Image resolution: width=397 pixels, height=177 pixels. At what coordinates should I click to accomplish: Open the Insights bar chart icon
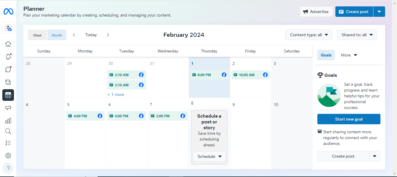(x=8, y=121)
